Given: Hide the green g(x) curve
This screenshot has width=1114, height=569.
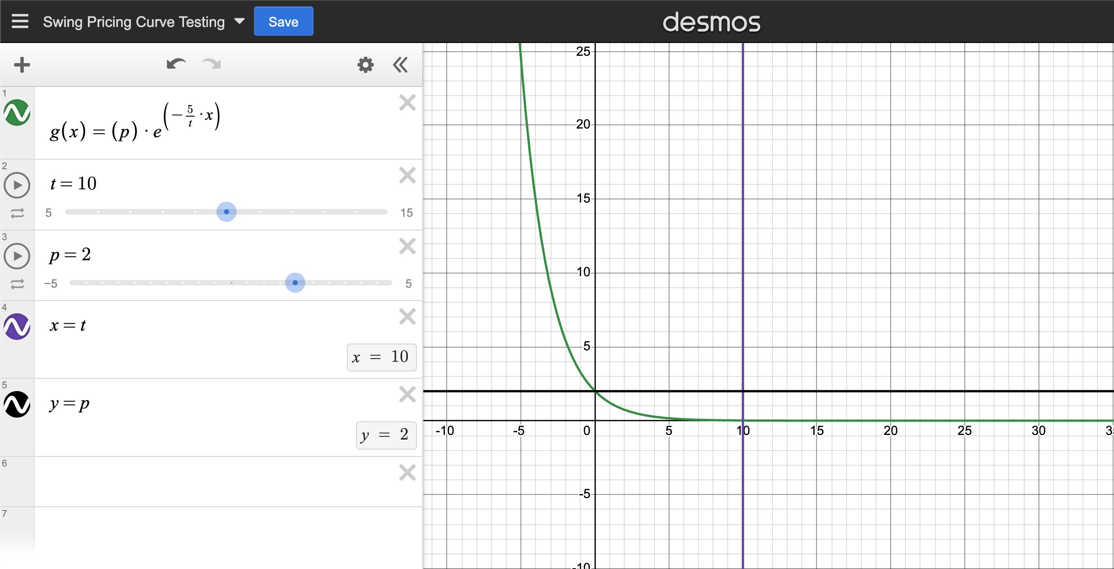Looking at the screenshot, I should [17, 113].
